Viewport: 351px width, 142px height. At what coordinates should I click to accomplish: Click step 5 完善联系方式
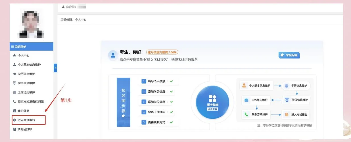tap(158, 122)
